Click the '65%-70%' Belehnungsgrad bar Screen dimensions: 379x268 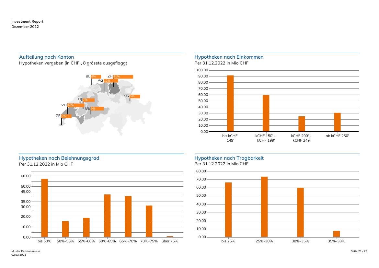(x=128, y=216)
